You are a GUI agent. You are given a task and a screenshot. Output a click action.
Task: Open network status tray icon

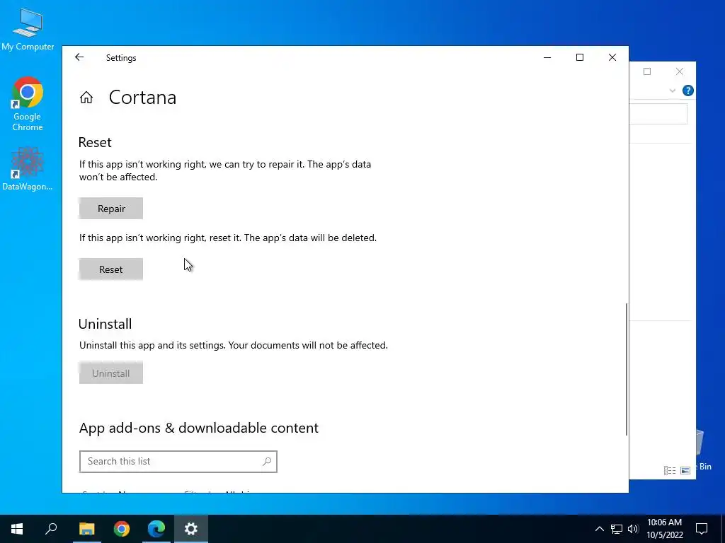[x=617, y=529]
